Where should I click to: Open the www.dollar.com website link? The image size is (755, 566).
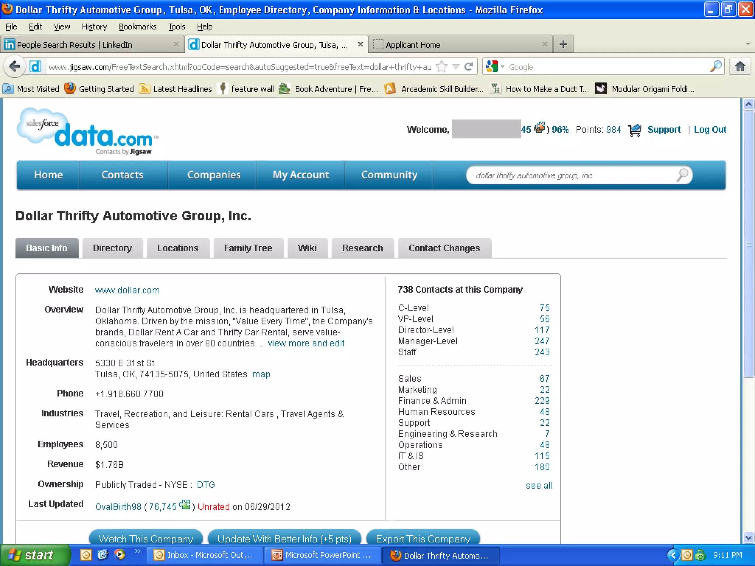click(127, 290)
